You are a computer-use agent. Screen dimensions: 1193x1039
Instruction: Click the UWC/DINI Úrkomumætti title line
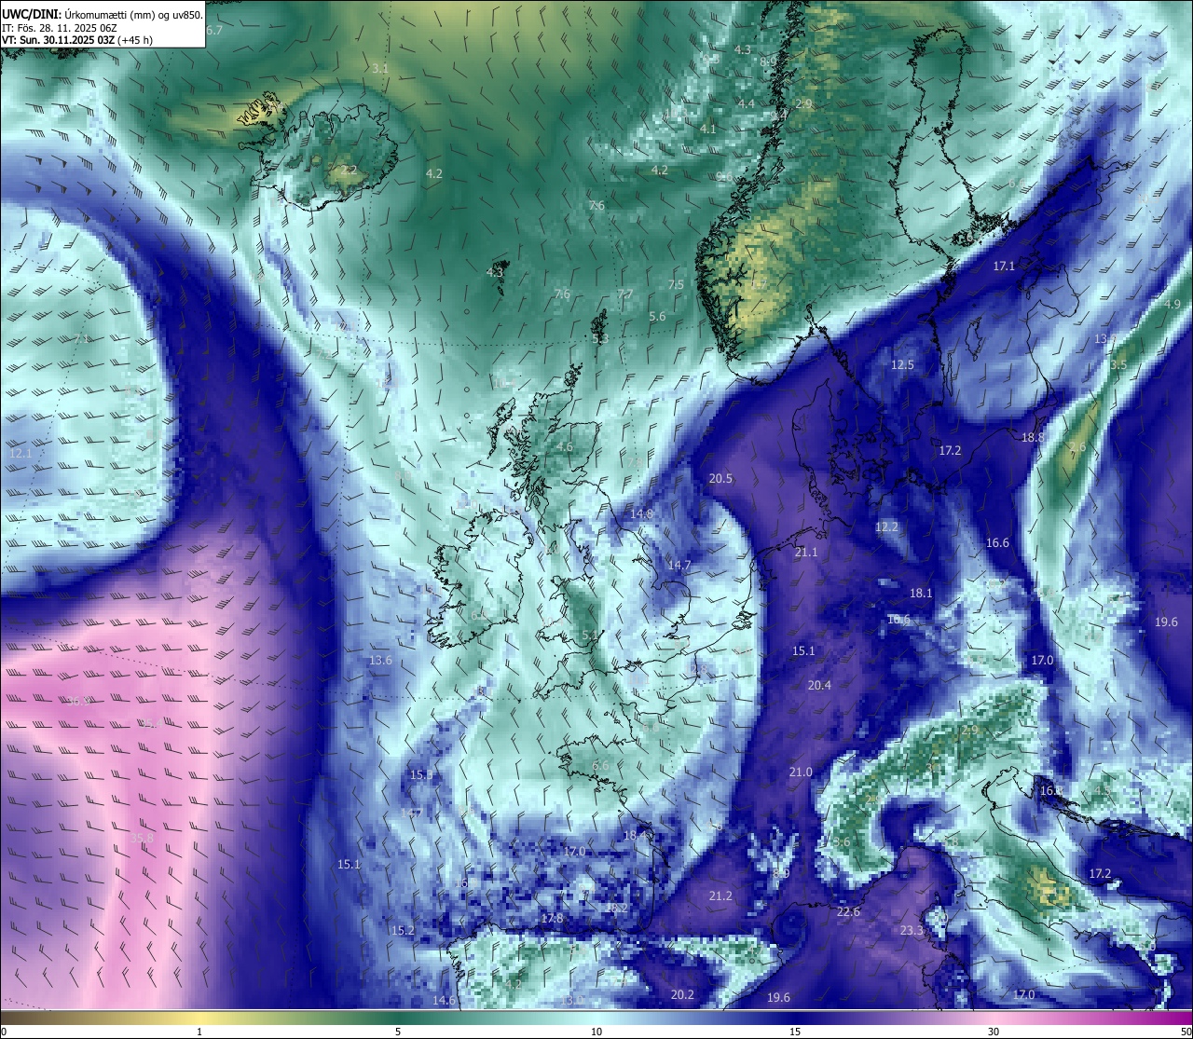coord(102,14)
